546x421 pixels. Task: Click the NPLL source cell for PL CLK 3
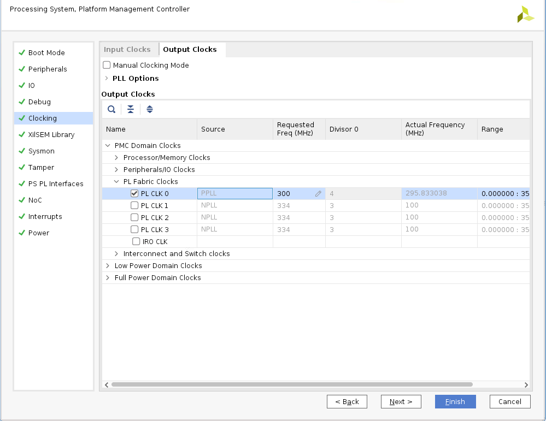(x=235, y=229)
